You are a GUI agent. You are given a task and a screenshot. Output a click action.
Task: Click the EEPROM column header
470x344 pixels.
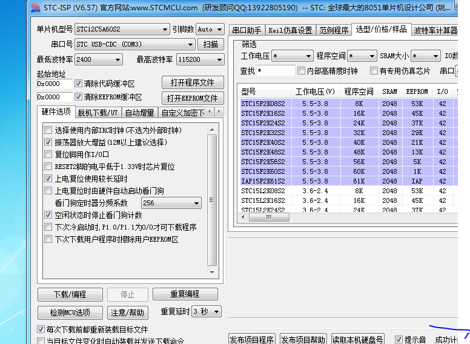(417, 91)
